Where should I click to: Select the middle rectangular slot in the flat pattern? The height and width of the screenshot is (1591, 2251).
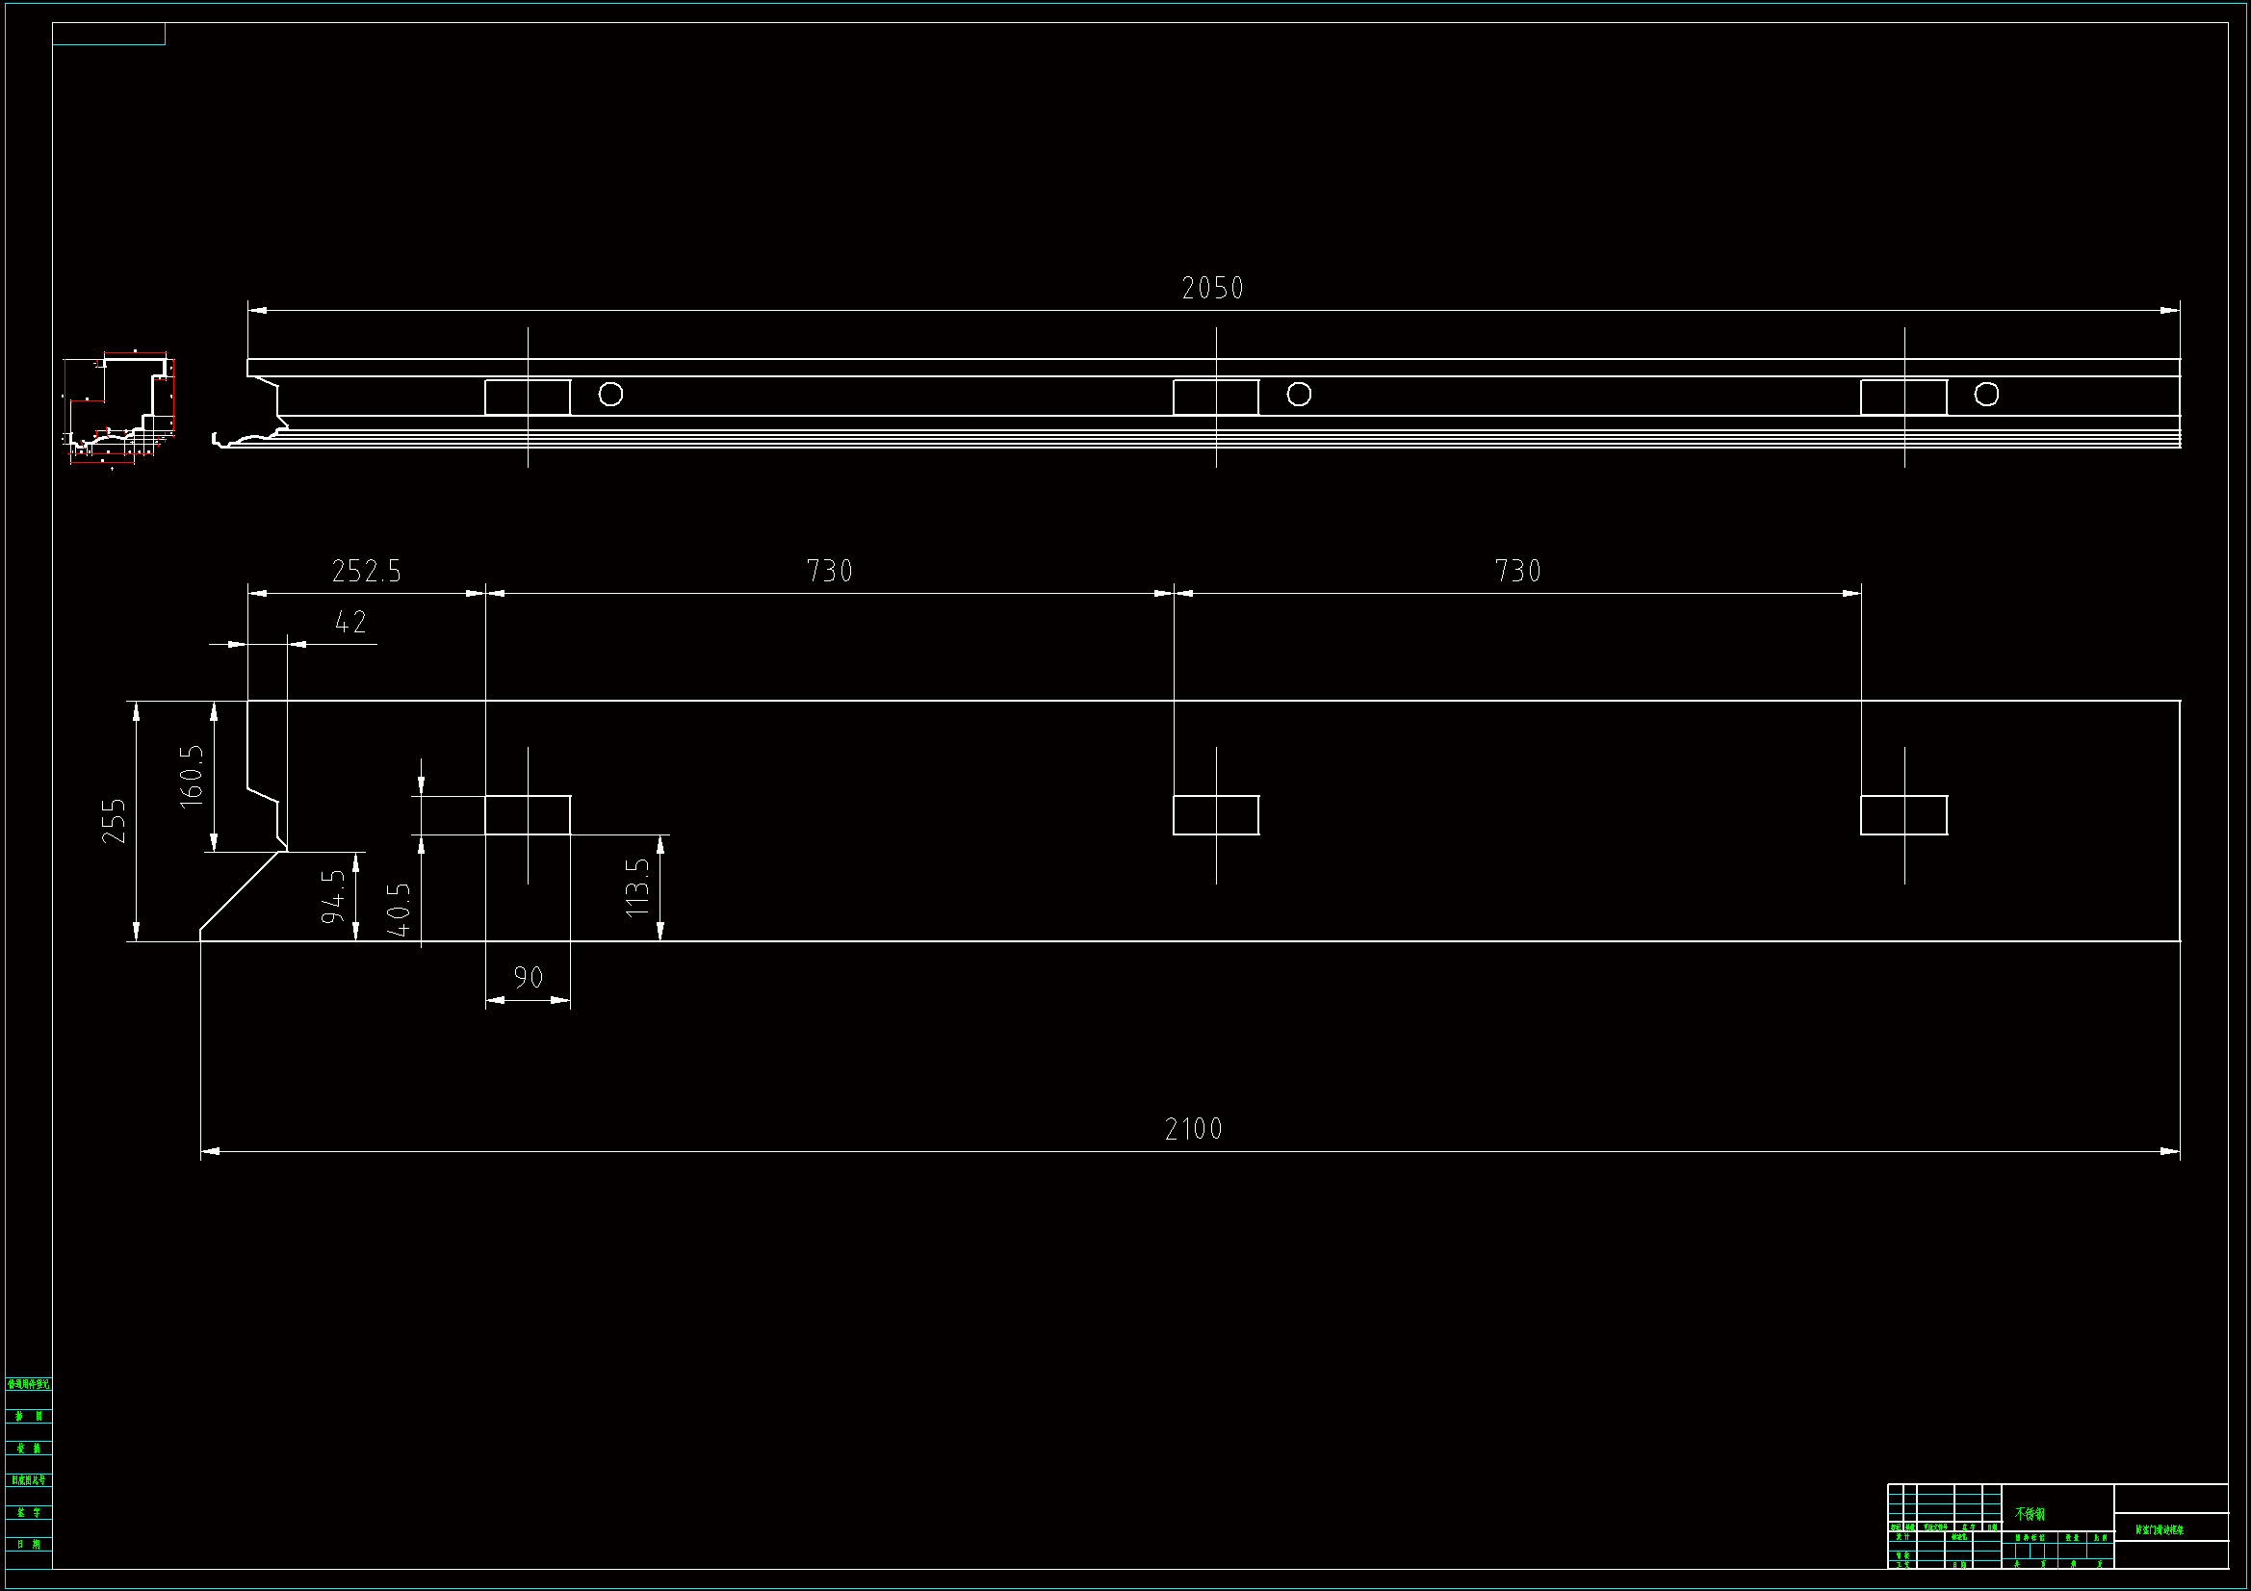1216,815
